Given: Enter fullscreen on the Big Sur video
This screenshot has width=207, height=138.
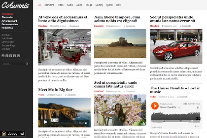Looking at the screenshot, I should click(x=86, y=123).
